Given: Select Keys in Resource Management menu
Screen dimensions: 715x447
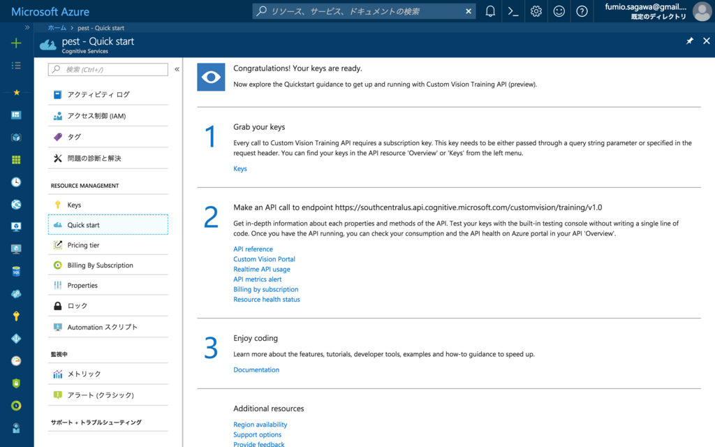Looking at the screenshot, I should click(x=108, y=205).
